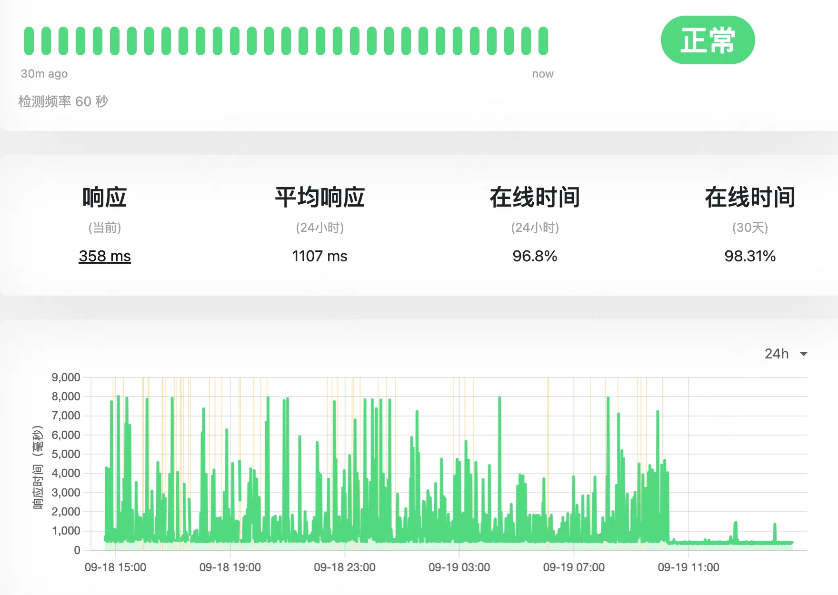Click the 1107 ms average response value
This screenshot has height=595, width=838.
[x=319, y=256]
